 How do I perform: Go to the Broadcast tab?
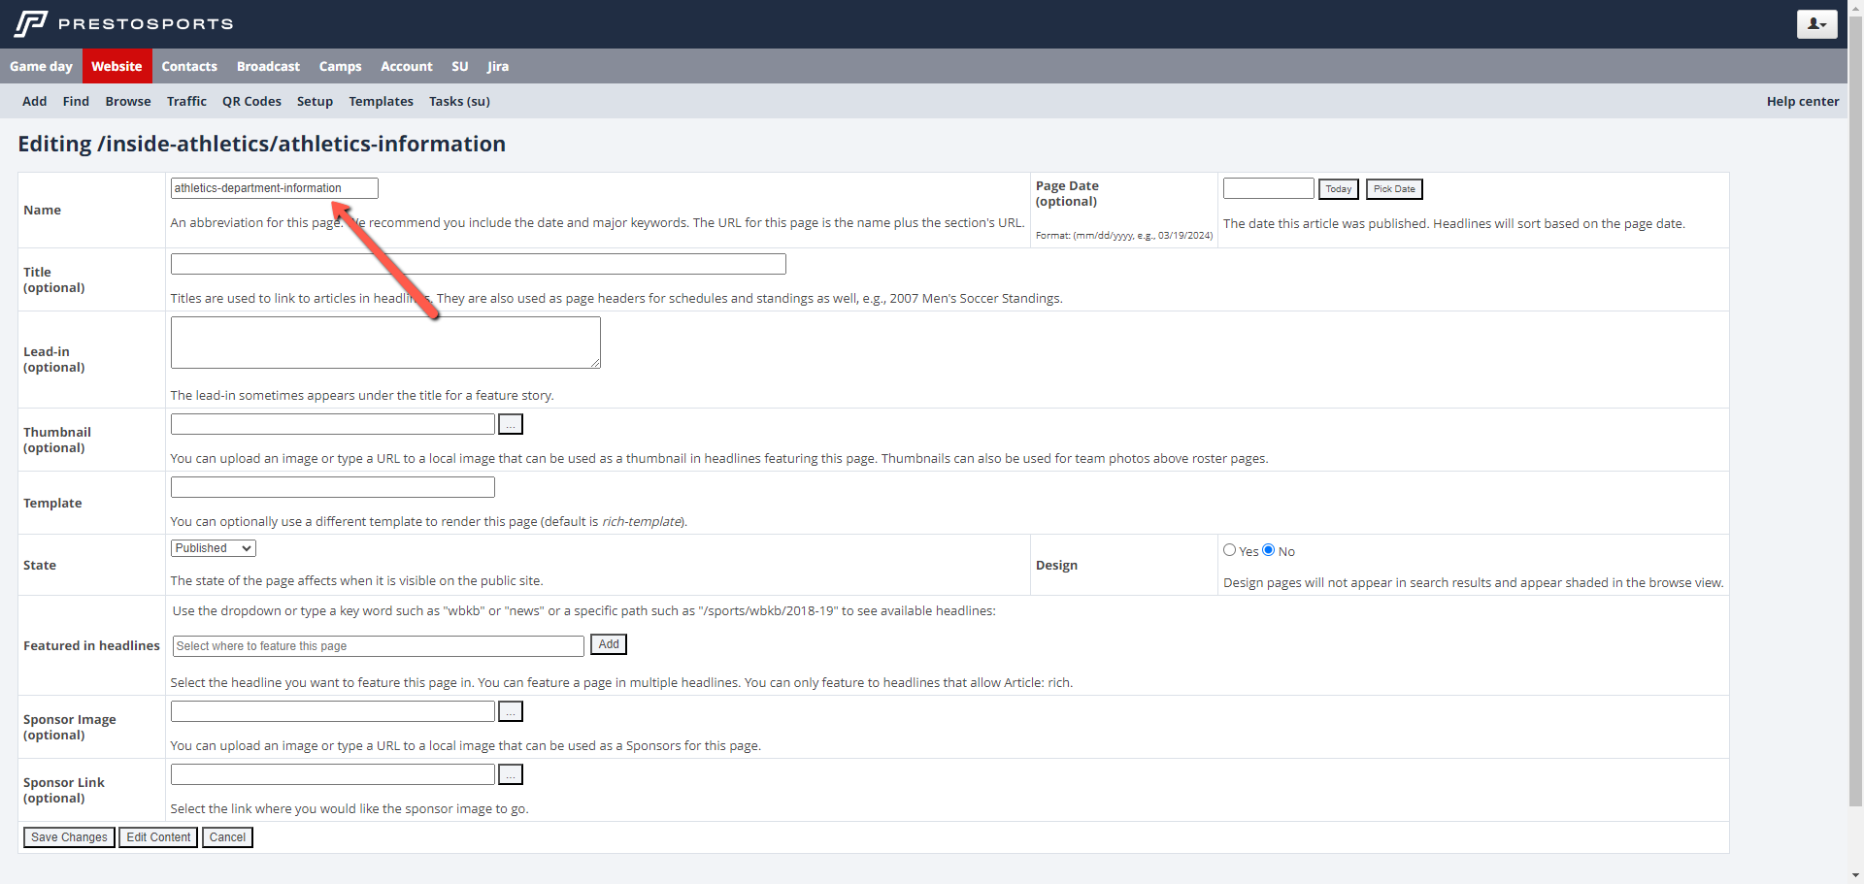pos(268,66)
